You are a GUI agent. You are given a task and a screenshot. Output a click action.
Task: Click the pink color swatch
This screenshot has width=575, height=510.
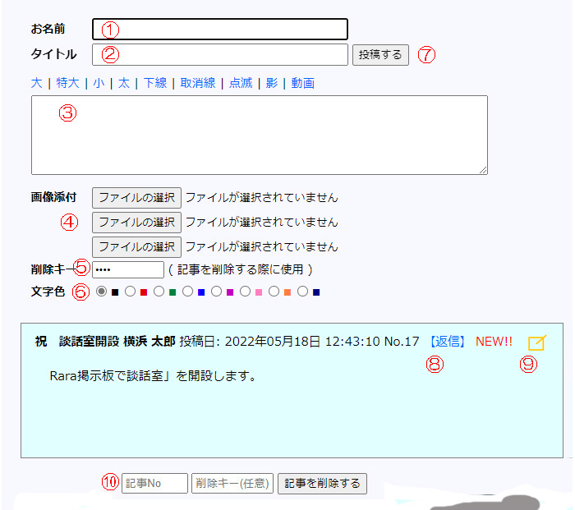[259, 292]
